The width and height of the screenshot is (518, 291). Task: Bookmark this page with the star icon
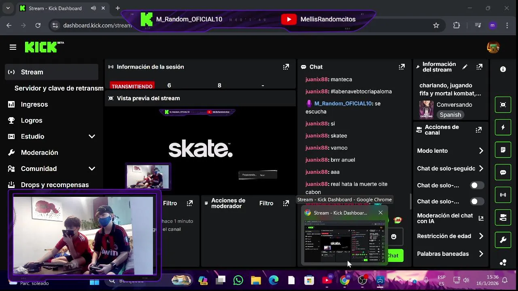[x=436, y=25]
